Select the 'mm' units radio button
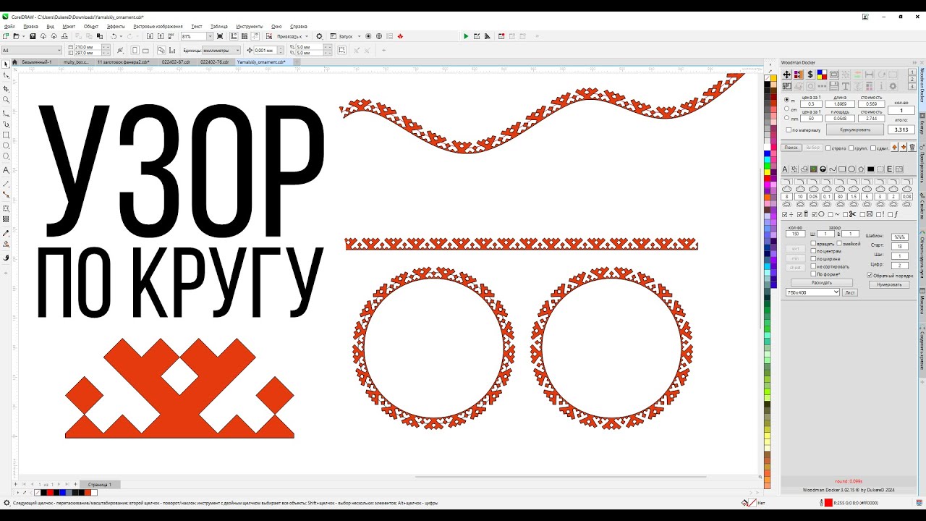Screen dimensions: 926x521 pyautogui.click(x=786, y=118)
